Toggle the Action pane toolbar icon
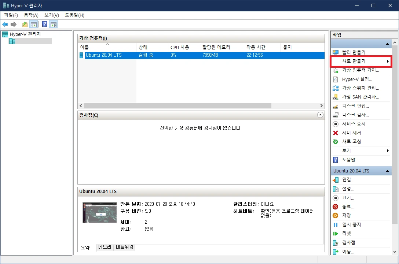Screen dimensions: 399x264 coord(54,25)
